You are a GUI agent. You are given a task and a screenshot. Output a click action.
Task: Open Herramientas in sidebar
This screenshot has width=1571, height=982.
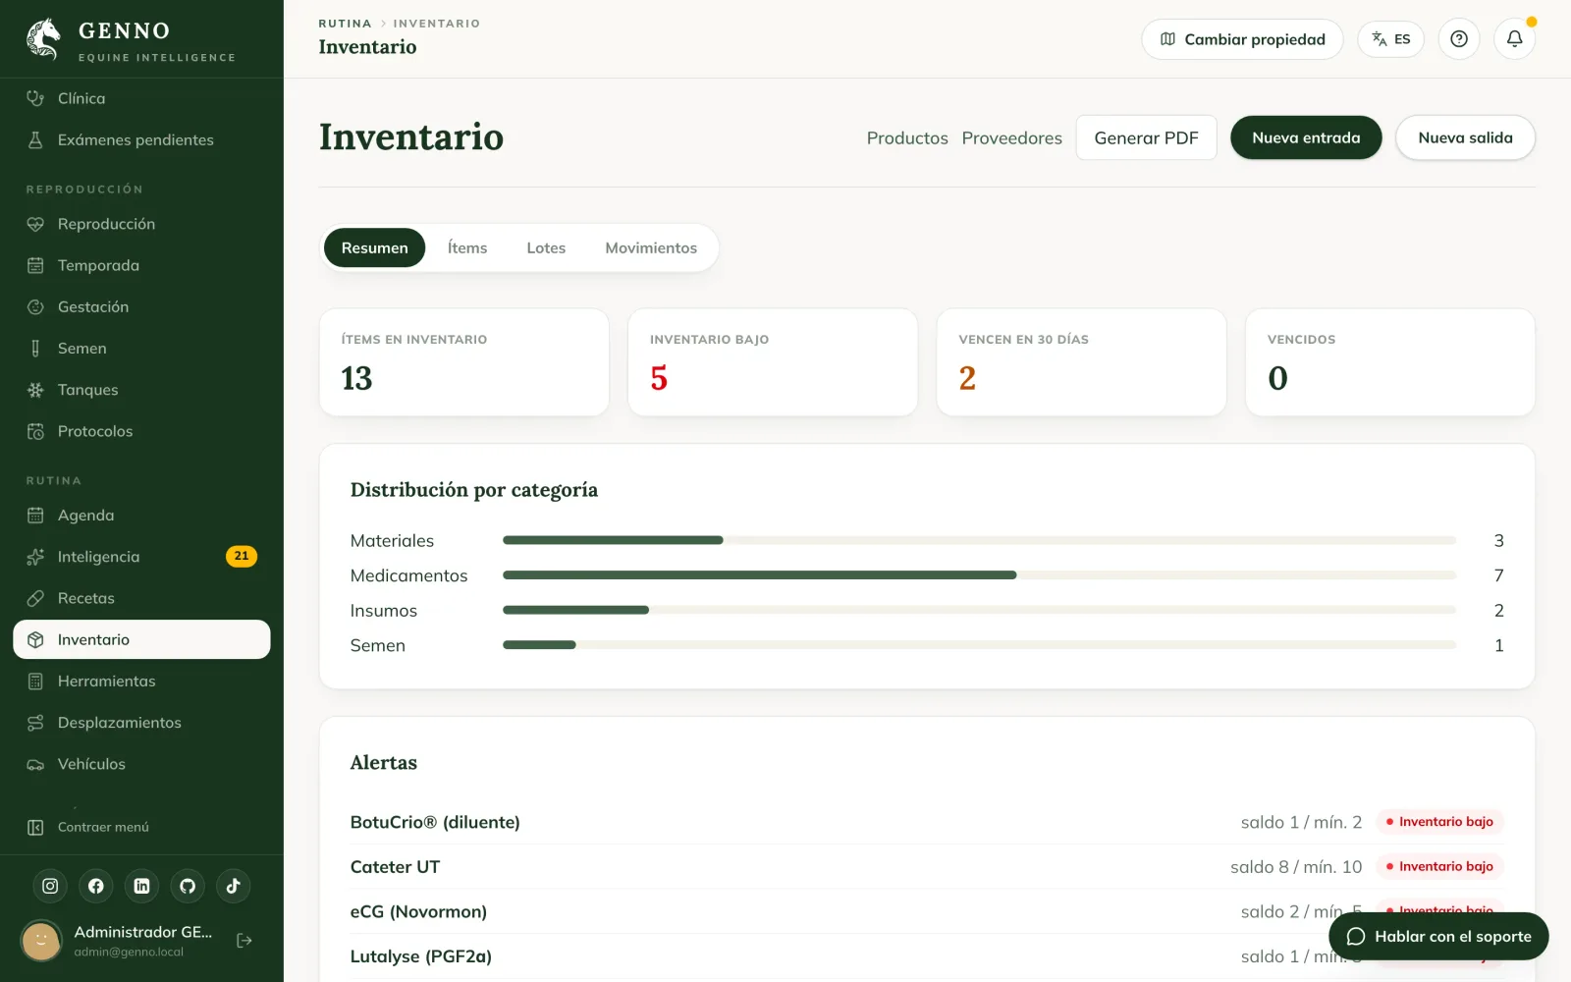point(141,681)
